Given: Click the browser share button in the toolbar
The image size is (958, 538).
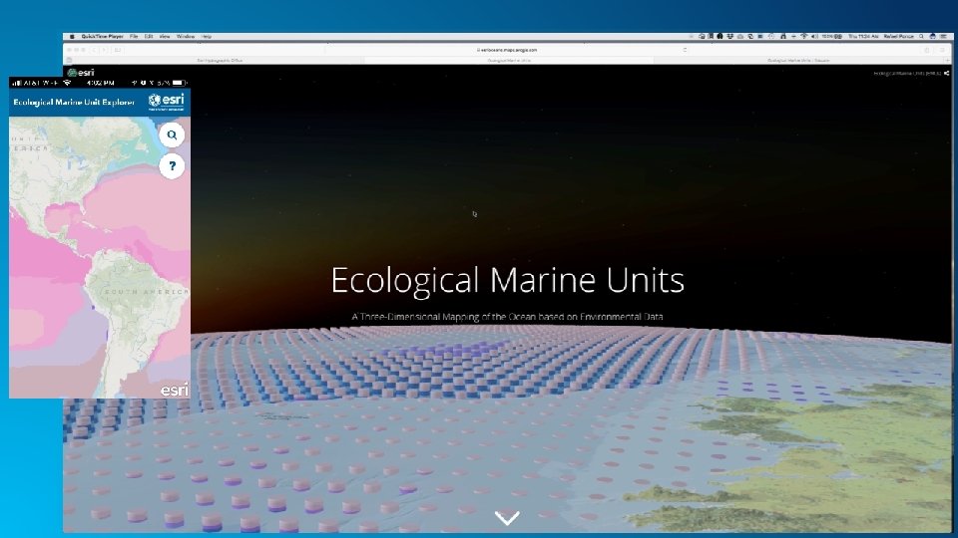Looking at the screenshot, I should tap(927, 50).
